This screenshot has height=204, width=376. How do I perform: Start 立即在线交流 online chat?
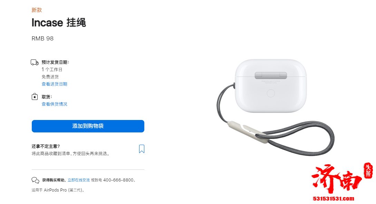[79, 180]
